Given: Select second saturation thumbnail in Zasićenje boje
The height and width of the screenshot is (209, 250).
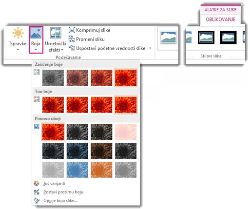Looking at the screenshot, I should pyautogui.click(x=77, y=78).
